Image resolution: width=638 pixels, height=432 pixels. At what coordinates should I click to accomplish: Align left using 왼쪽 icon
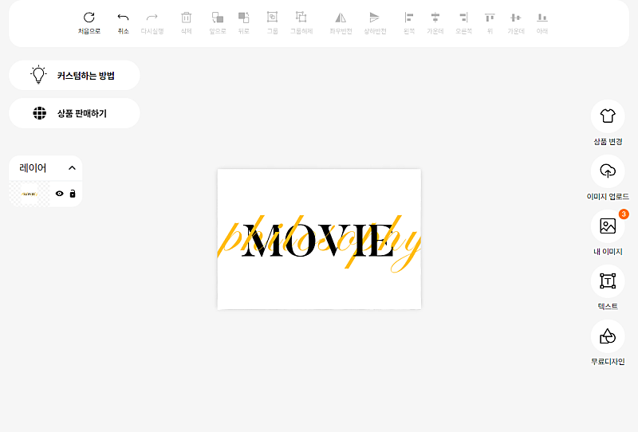click(409, 18)
